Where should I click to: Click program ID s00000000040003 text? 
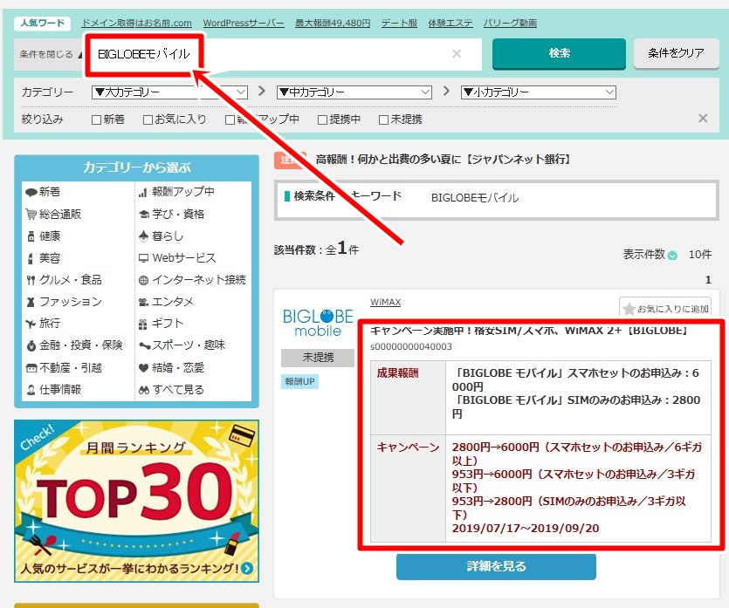(x=411, y=346)
